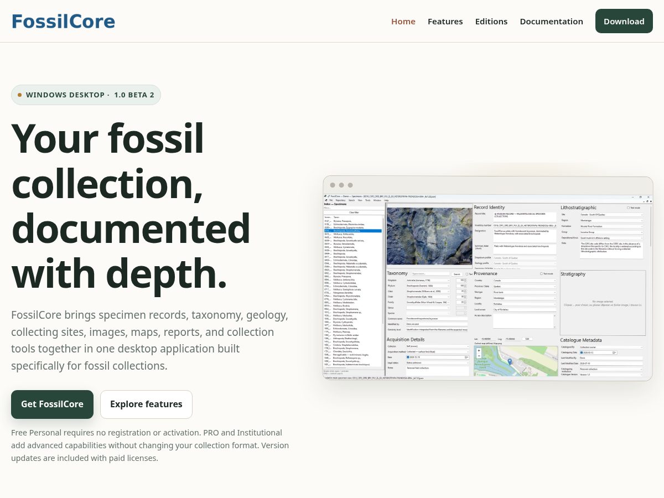Click the FossilCore logo
This screenshot has height=498, width=664.
63,21
